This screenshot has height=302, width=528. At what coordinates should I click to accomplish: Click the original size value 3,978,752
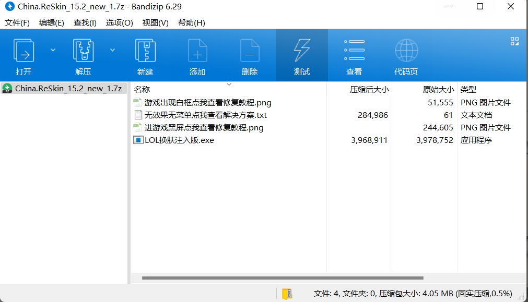point(435,140)
